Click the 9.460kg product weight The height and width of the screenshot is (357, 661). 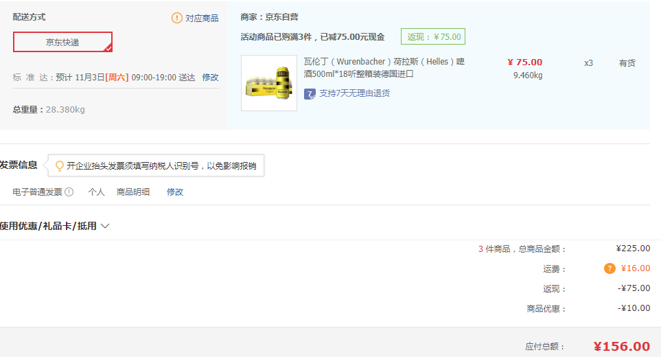528,76
